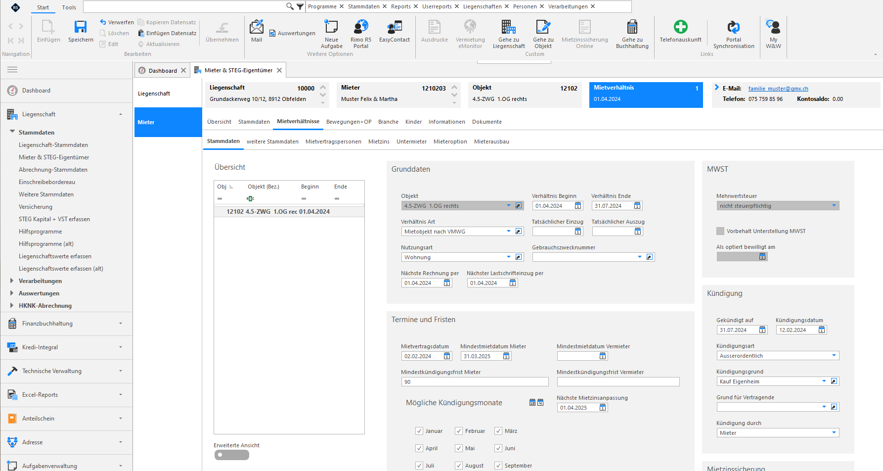
Task: Open the Dokumente tab
Action: coord(487,122)
